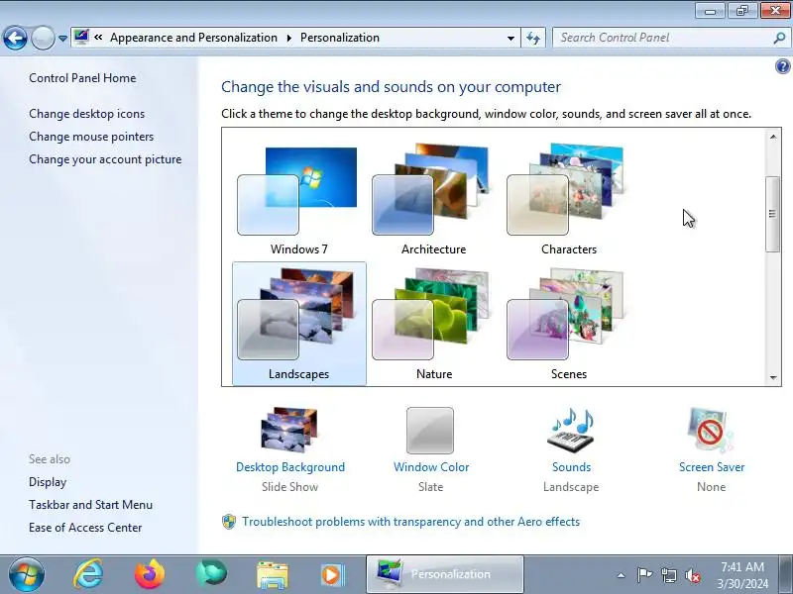The width and height of the screenshot is (793, 594).
Task: Click the Personalization taskbar button
Action: tap(445, 574)
